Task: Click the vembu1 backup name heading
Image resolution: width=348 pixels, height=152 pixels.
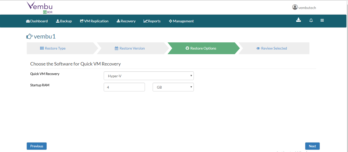Action: (45, 36)
